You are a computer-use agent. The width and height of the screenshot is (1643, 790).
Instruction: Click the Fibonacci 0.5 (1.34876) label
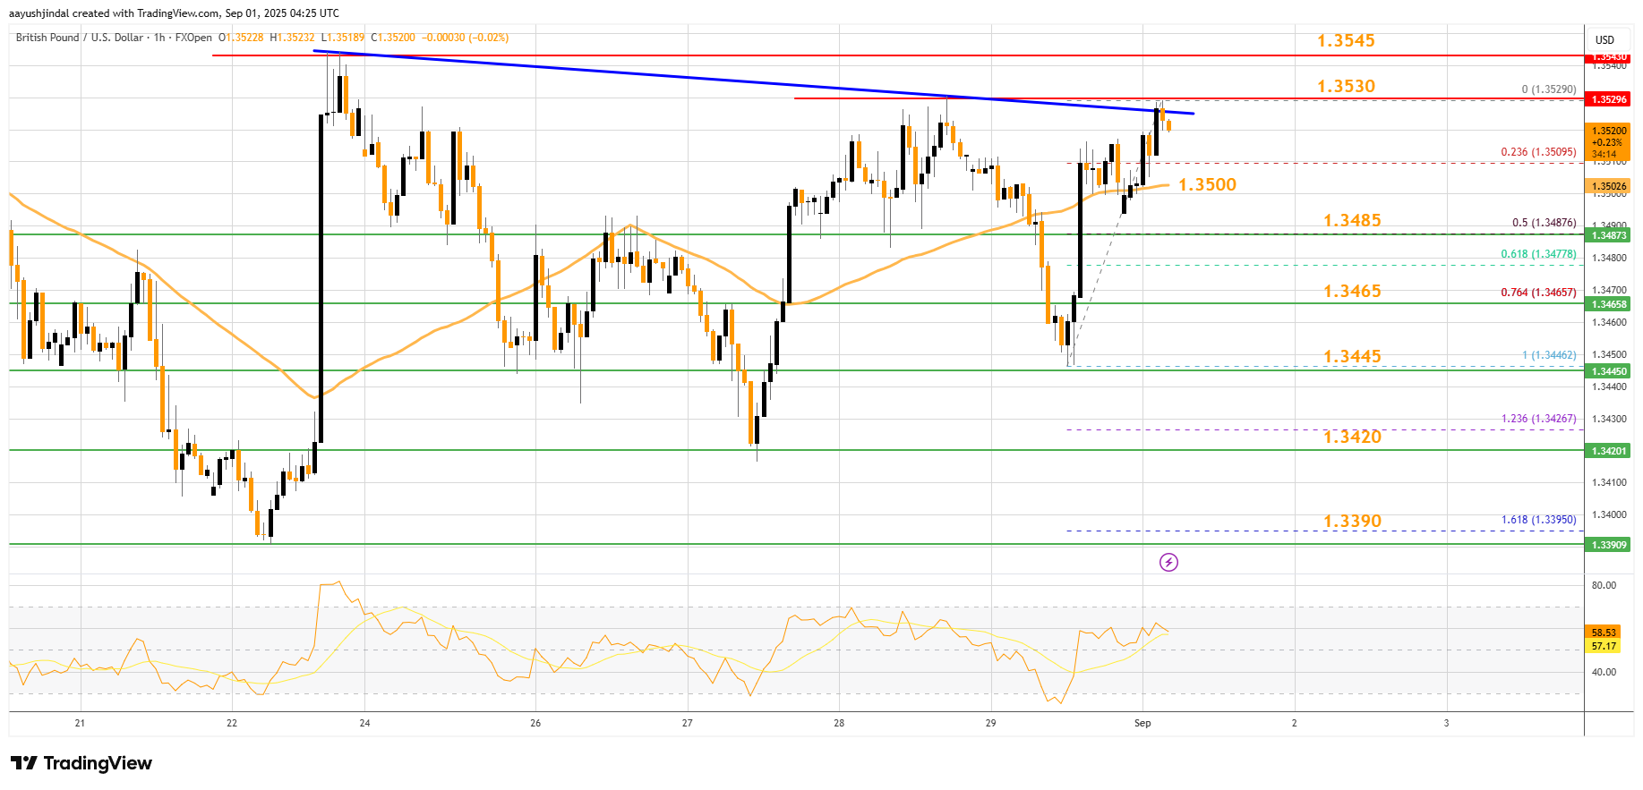pyautogui.click(x=1544, y=223)
